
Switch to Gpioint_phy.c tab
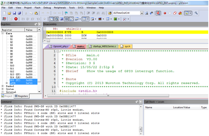(x=59, y=46)
